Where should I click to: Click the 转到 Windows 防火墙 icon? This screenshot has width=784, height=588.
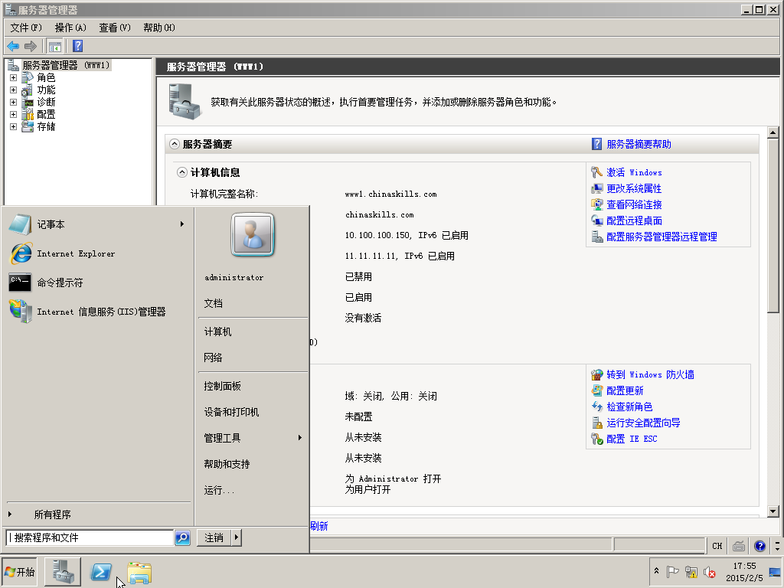click(x=597, y=374)
